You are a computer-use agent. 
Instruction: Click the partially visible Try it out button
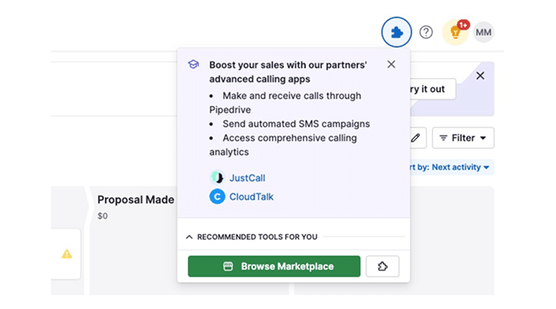tap(432, 89)
